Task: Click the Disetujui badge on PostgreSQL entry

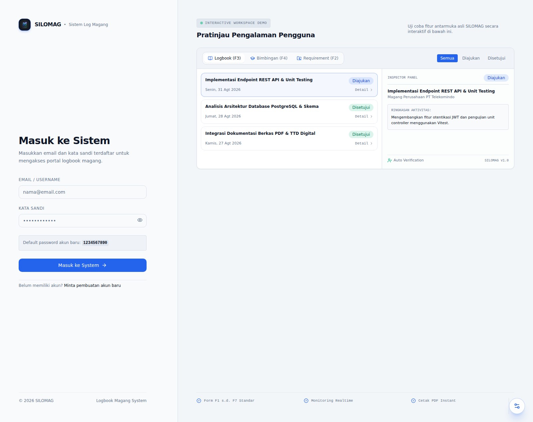Action: 361,107
